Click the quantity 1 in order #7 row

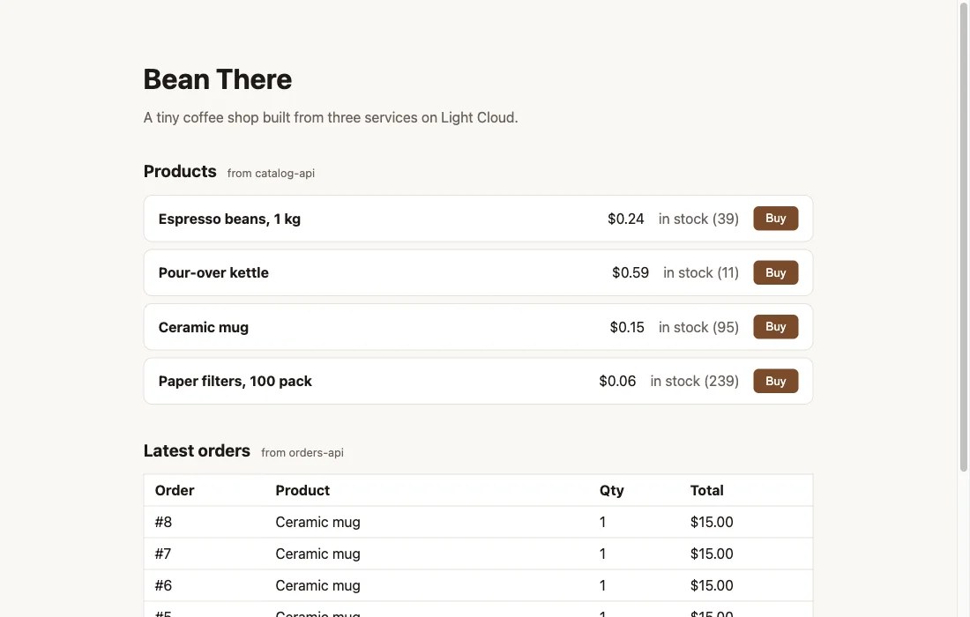point(602,554)
